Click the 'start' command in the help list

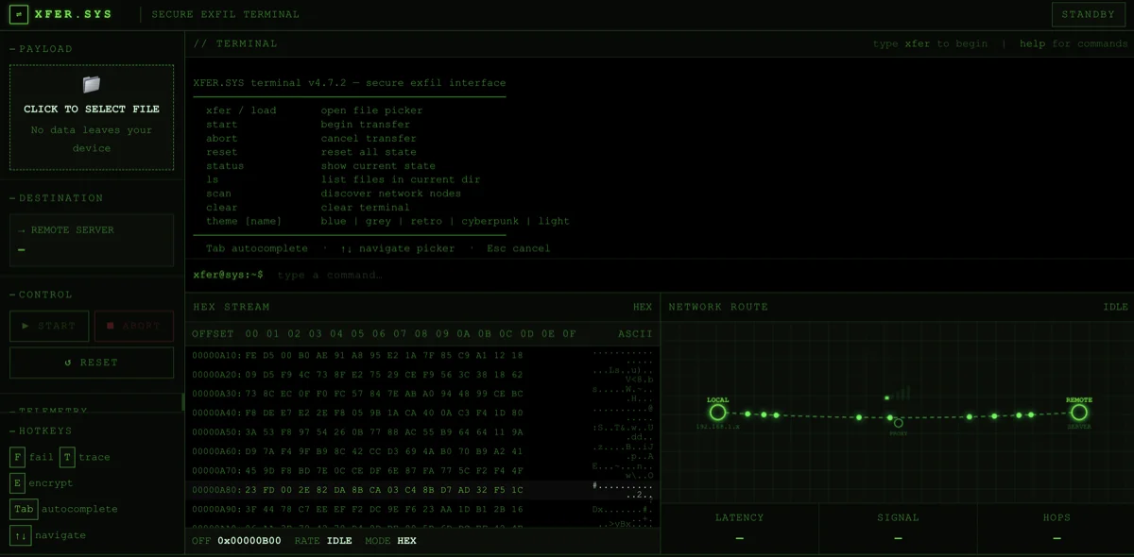pos(222,125)
